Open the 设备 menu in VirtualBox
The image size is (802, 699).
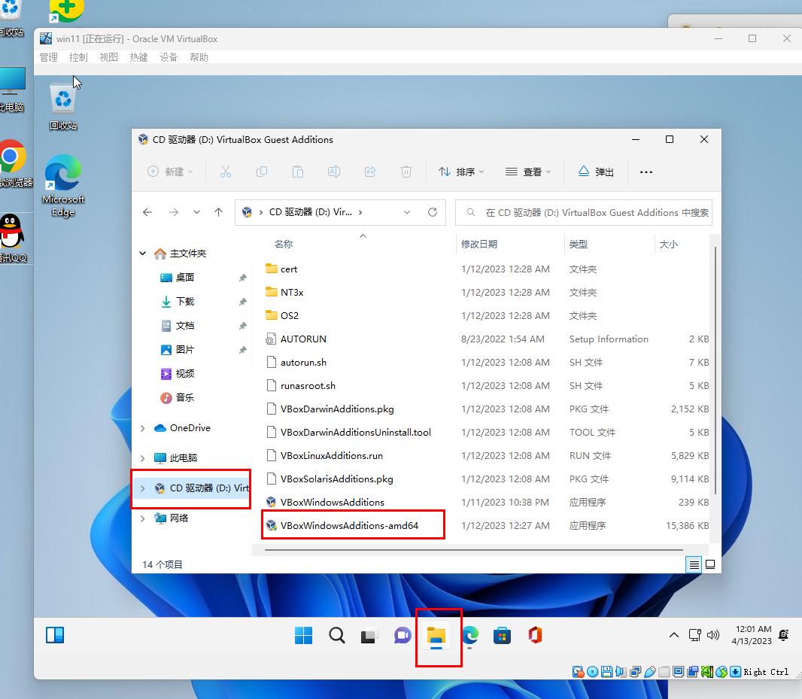[169, 57]
